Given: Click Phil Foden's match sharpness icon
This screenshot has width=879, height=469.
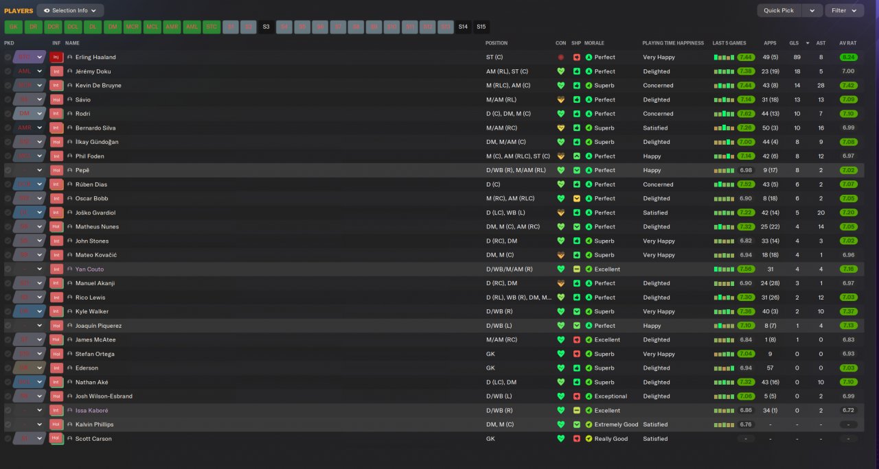Looking at the screenshot, I should pos(577,156).
